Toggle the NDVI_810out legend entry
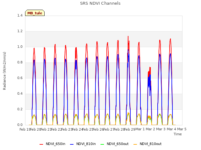Viewport: 201px width, 150px height. [147, 144]
